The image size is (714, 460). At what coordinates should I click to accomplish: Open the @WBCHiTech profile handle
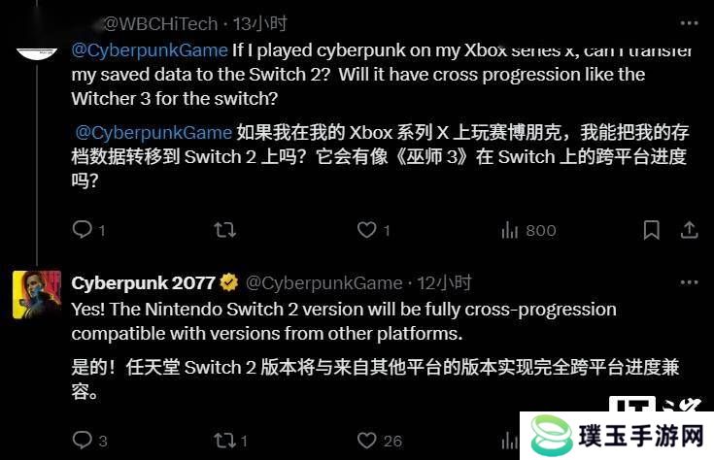click(x=160, y=23)
